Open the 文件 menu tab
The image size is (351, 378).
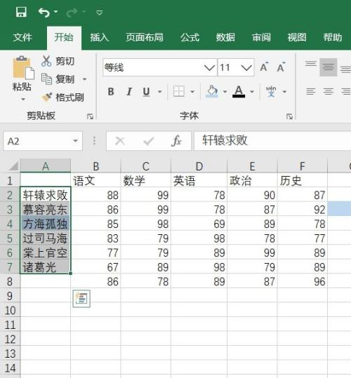click(x=22, y=37)
